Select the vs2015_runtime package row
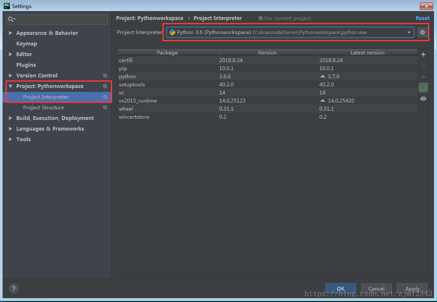437x302 pixels. 267,100
